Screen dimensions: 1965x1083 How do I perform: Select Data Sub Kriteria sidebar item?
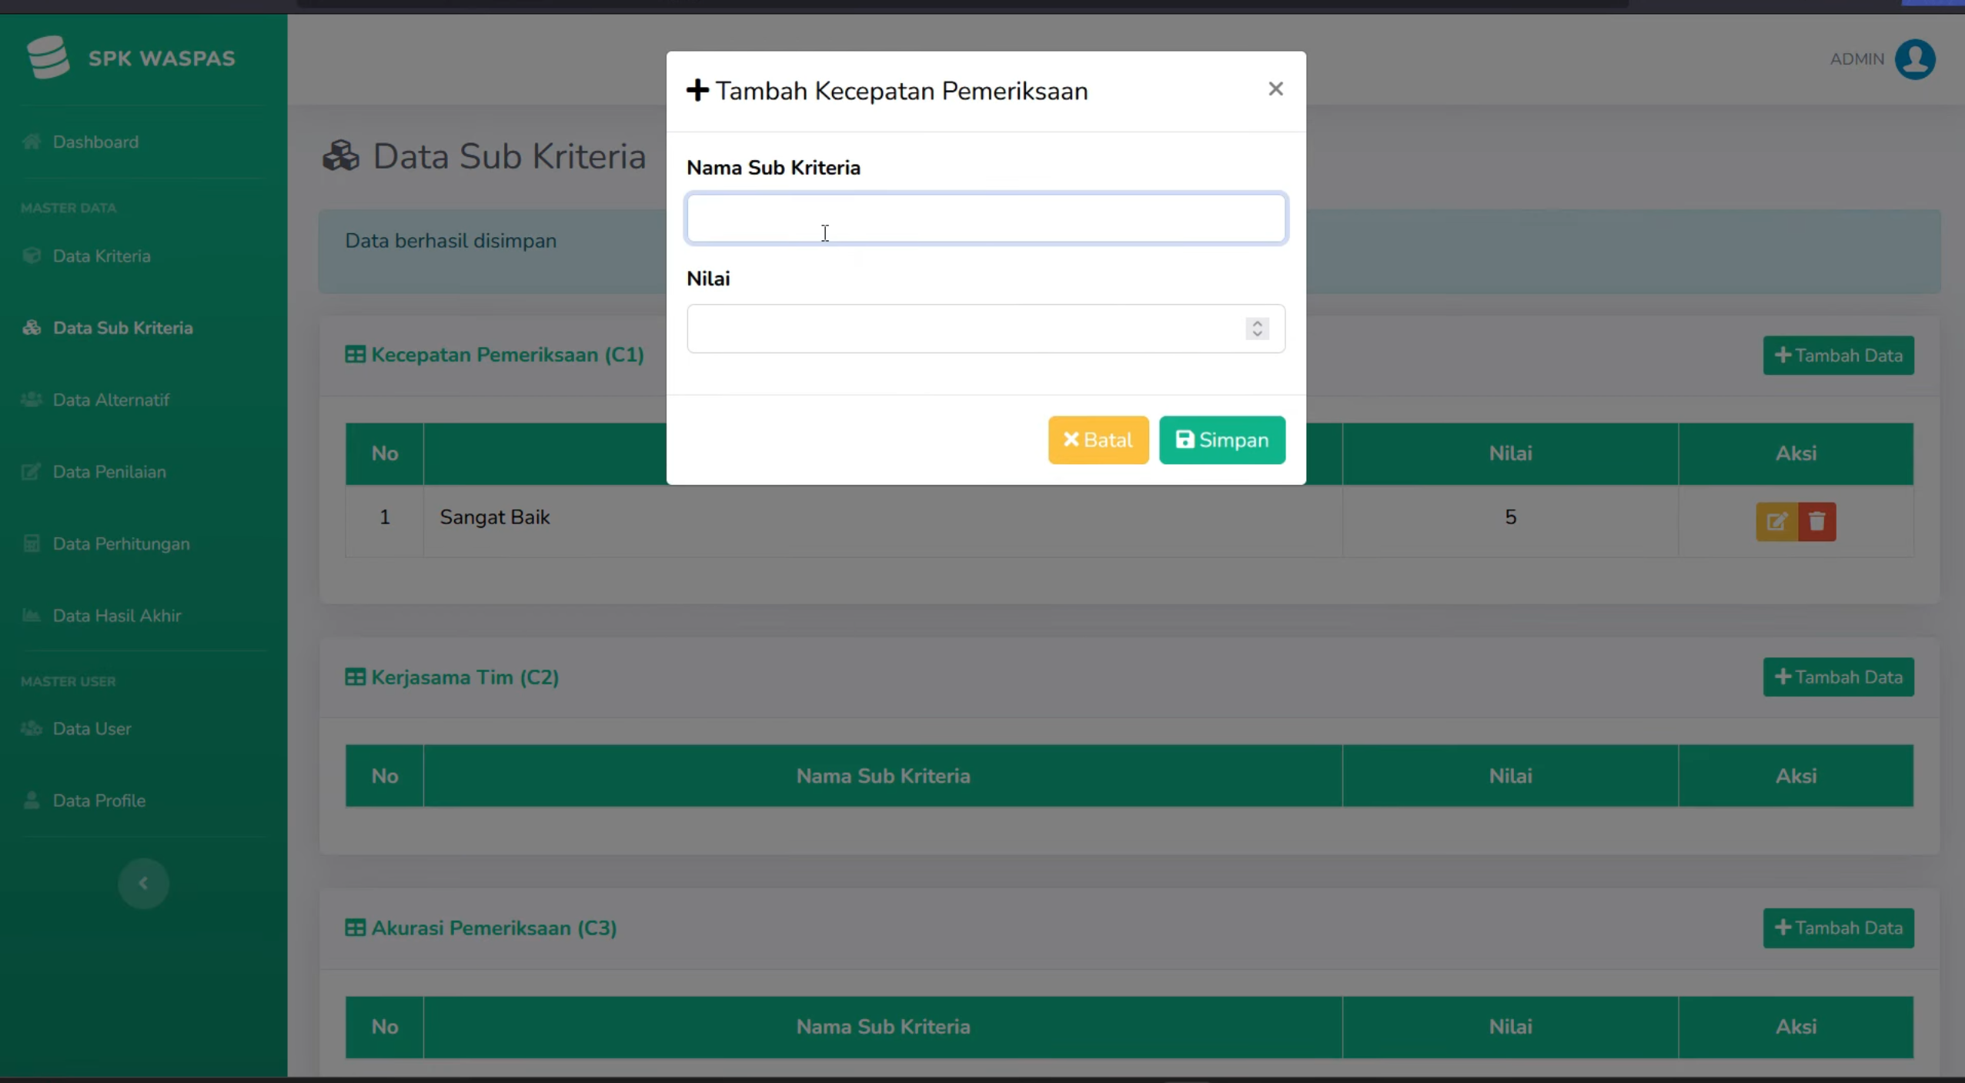coord(123,327)
